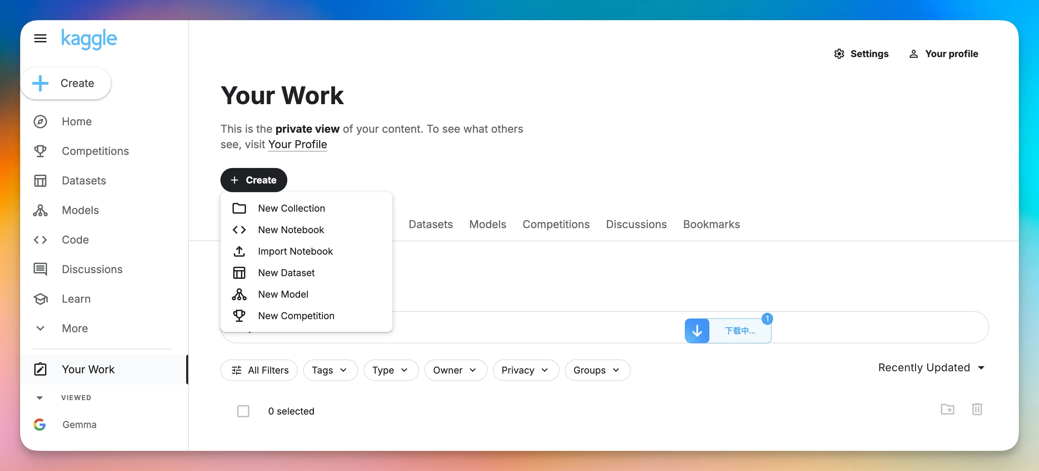Click the blue download arrow button

(x=697, y=331)
